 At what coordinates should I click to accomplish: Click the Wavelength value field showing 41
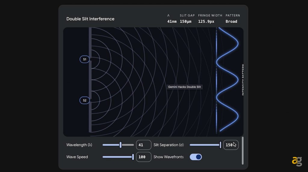pyautogui.click(x=143, y=145)
